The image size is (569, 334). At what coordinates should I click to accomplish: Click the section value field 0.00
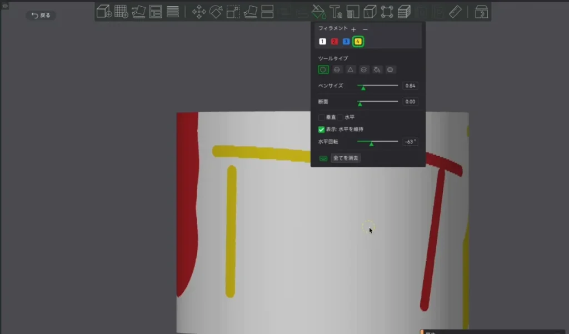pyautogui.click(x=410, y=102)
